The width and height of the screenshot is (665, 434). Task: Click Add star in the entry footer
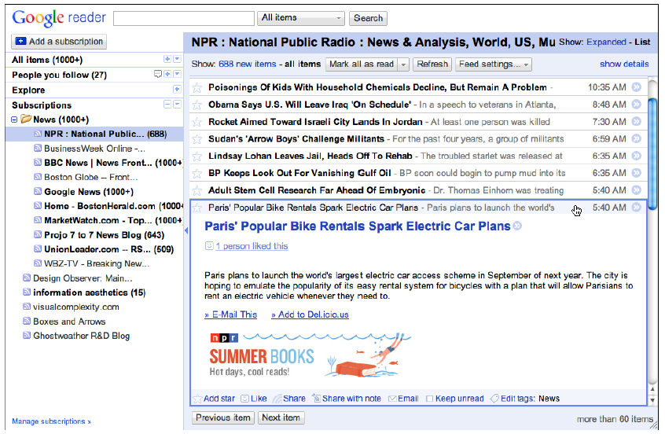click(214, 399)
